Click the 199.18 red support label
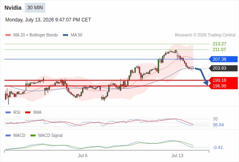Screen dimensions: 239x162 click(x=223, y=80)
